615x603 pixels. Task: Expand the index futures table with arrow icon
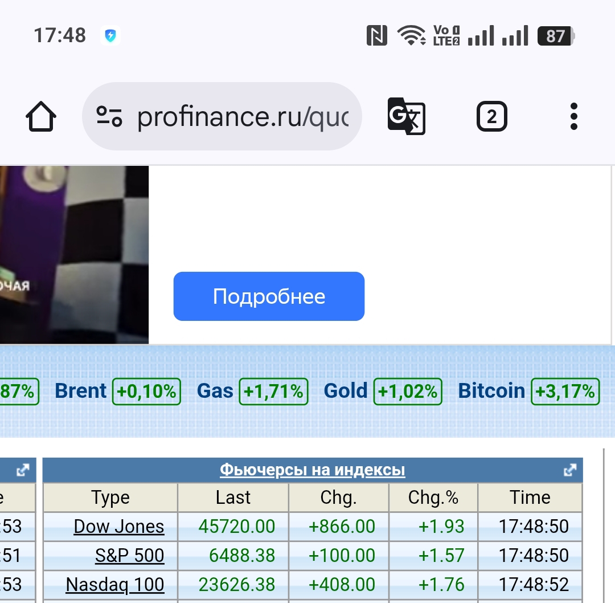pyautogui.click(x=569, y=470)
